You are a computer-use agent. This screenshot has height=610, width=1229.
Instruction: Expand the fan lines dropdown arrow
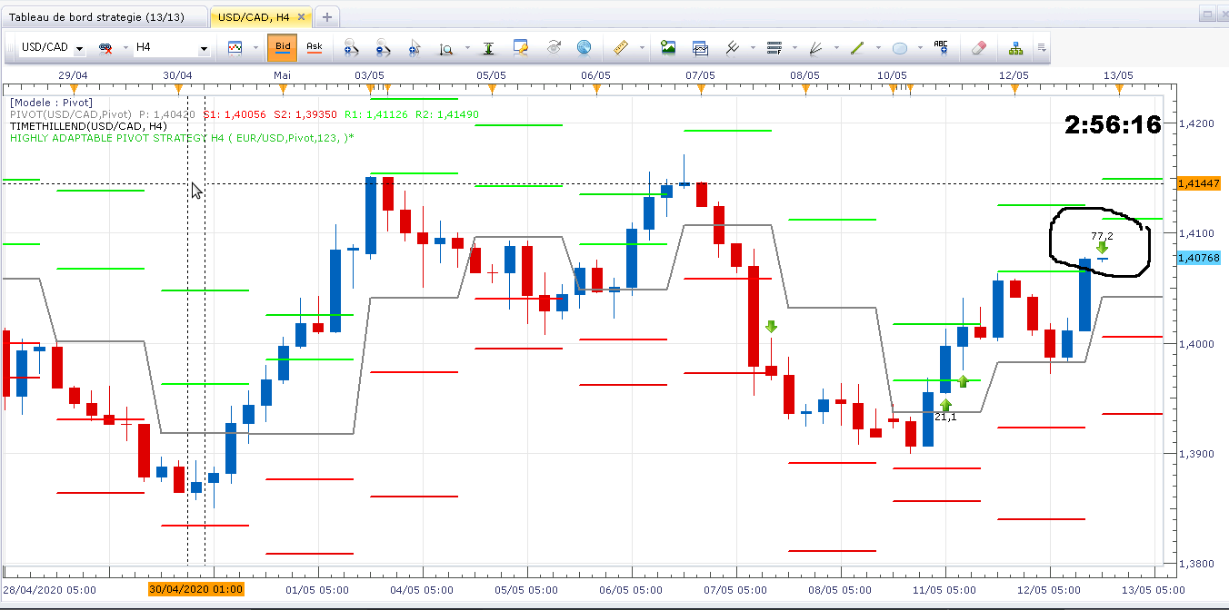click(x=834, y=48)
